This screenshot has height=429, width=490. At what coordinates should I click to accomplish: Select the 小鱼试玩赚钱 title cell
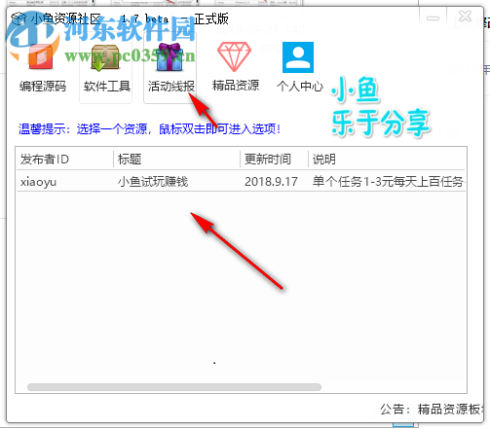point(153,182)
